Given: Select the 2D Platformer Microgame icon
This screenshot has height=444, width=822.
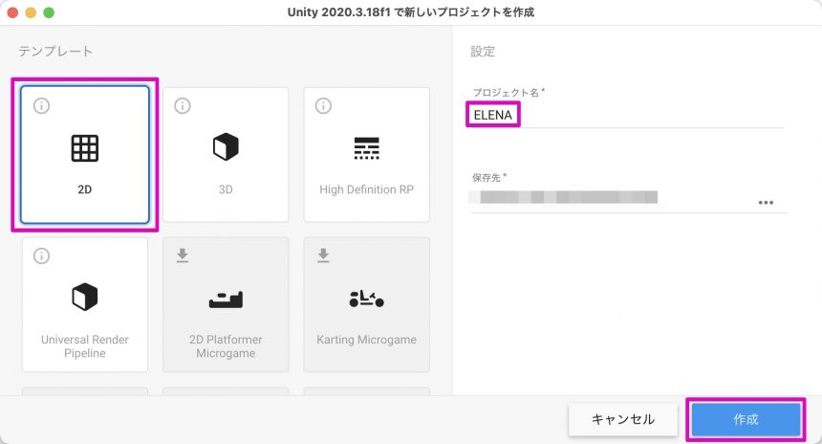Looking at the screenshot, I should [x=226, y=300].
